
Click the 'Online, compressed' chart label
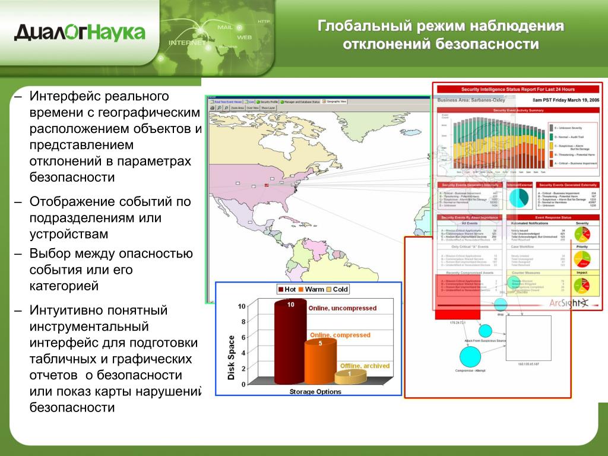pos(340,335)
